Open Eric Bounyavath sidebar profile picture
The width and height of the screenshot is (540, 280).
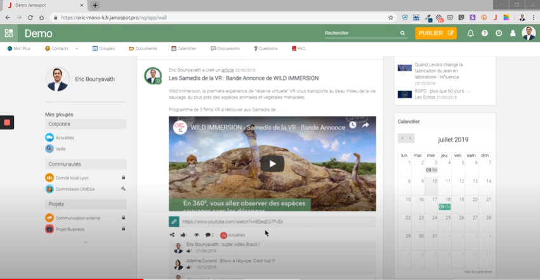pos(58,79)
